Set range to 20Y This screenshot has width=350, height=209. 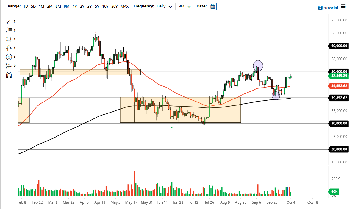[x=115, y=7]
